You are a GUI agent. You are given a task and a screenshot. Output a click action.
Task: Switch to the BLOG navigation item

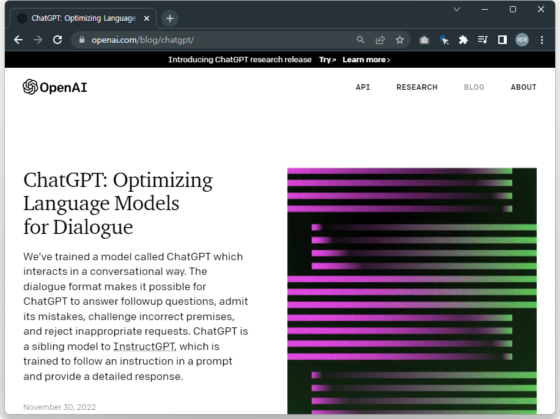pos(474,87)
